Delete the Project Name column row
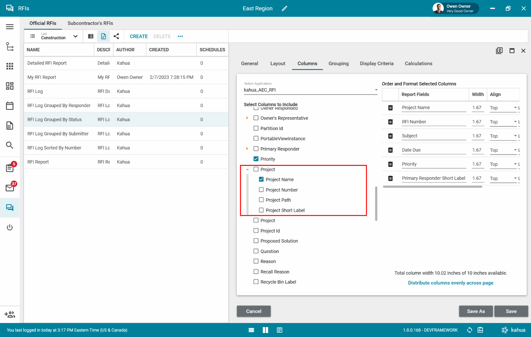Screen dimensions: 531x337 pos(390,108)
